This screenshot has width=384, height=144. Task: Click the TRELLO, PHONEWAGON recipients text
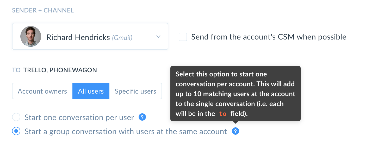[60, 70]
